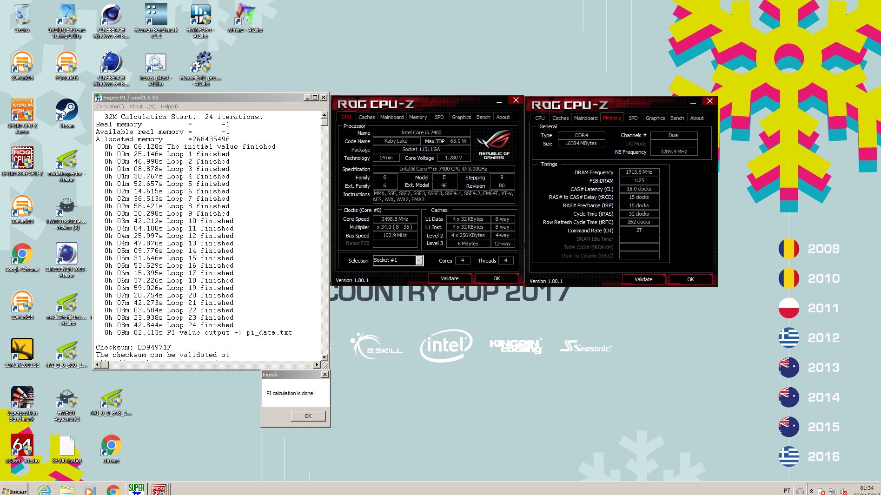This screenshot has height=495, width=881.
Task: Open aida64 shortcut icon
Action: click(22, 449)
